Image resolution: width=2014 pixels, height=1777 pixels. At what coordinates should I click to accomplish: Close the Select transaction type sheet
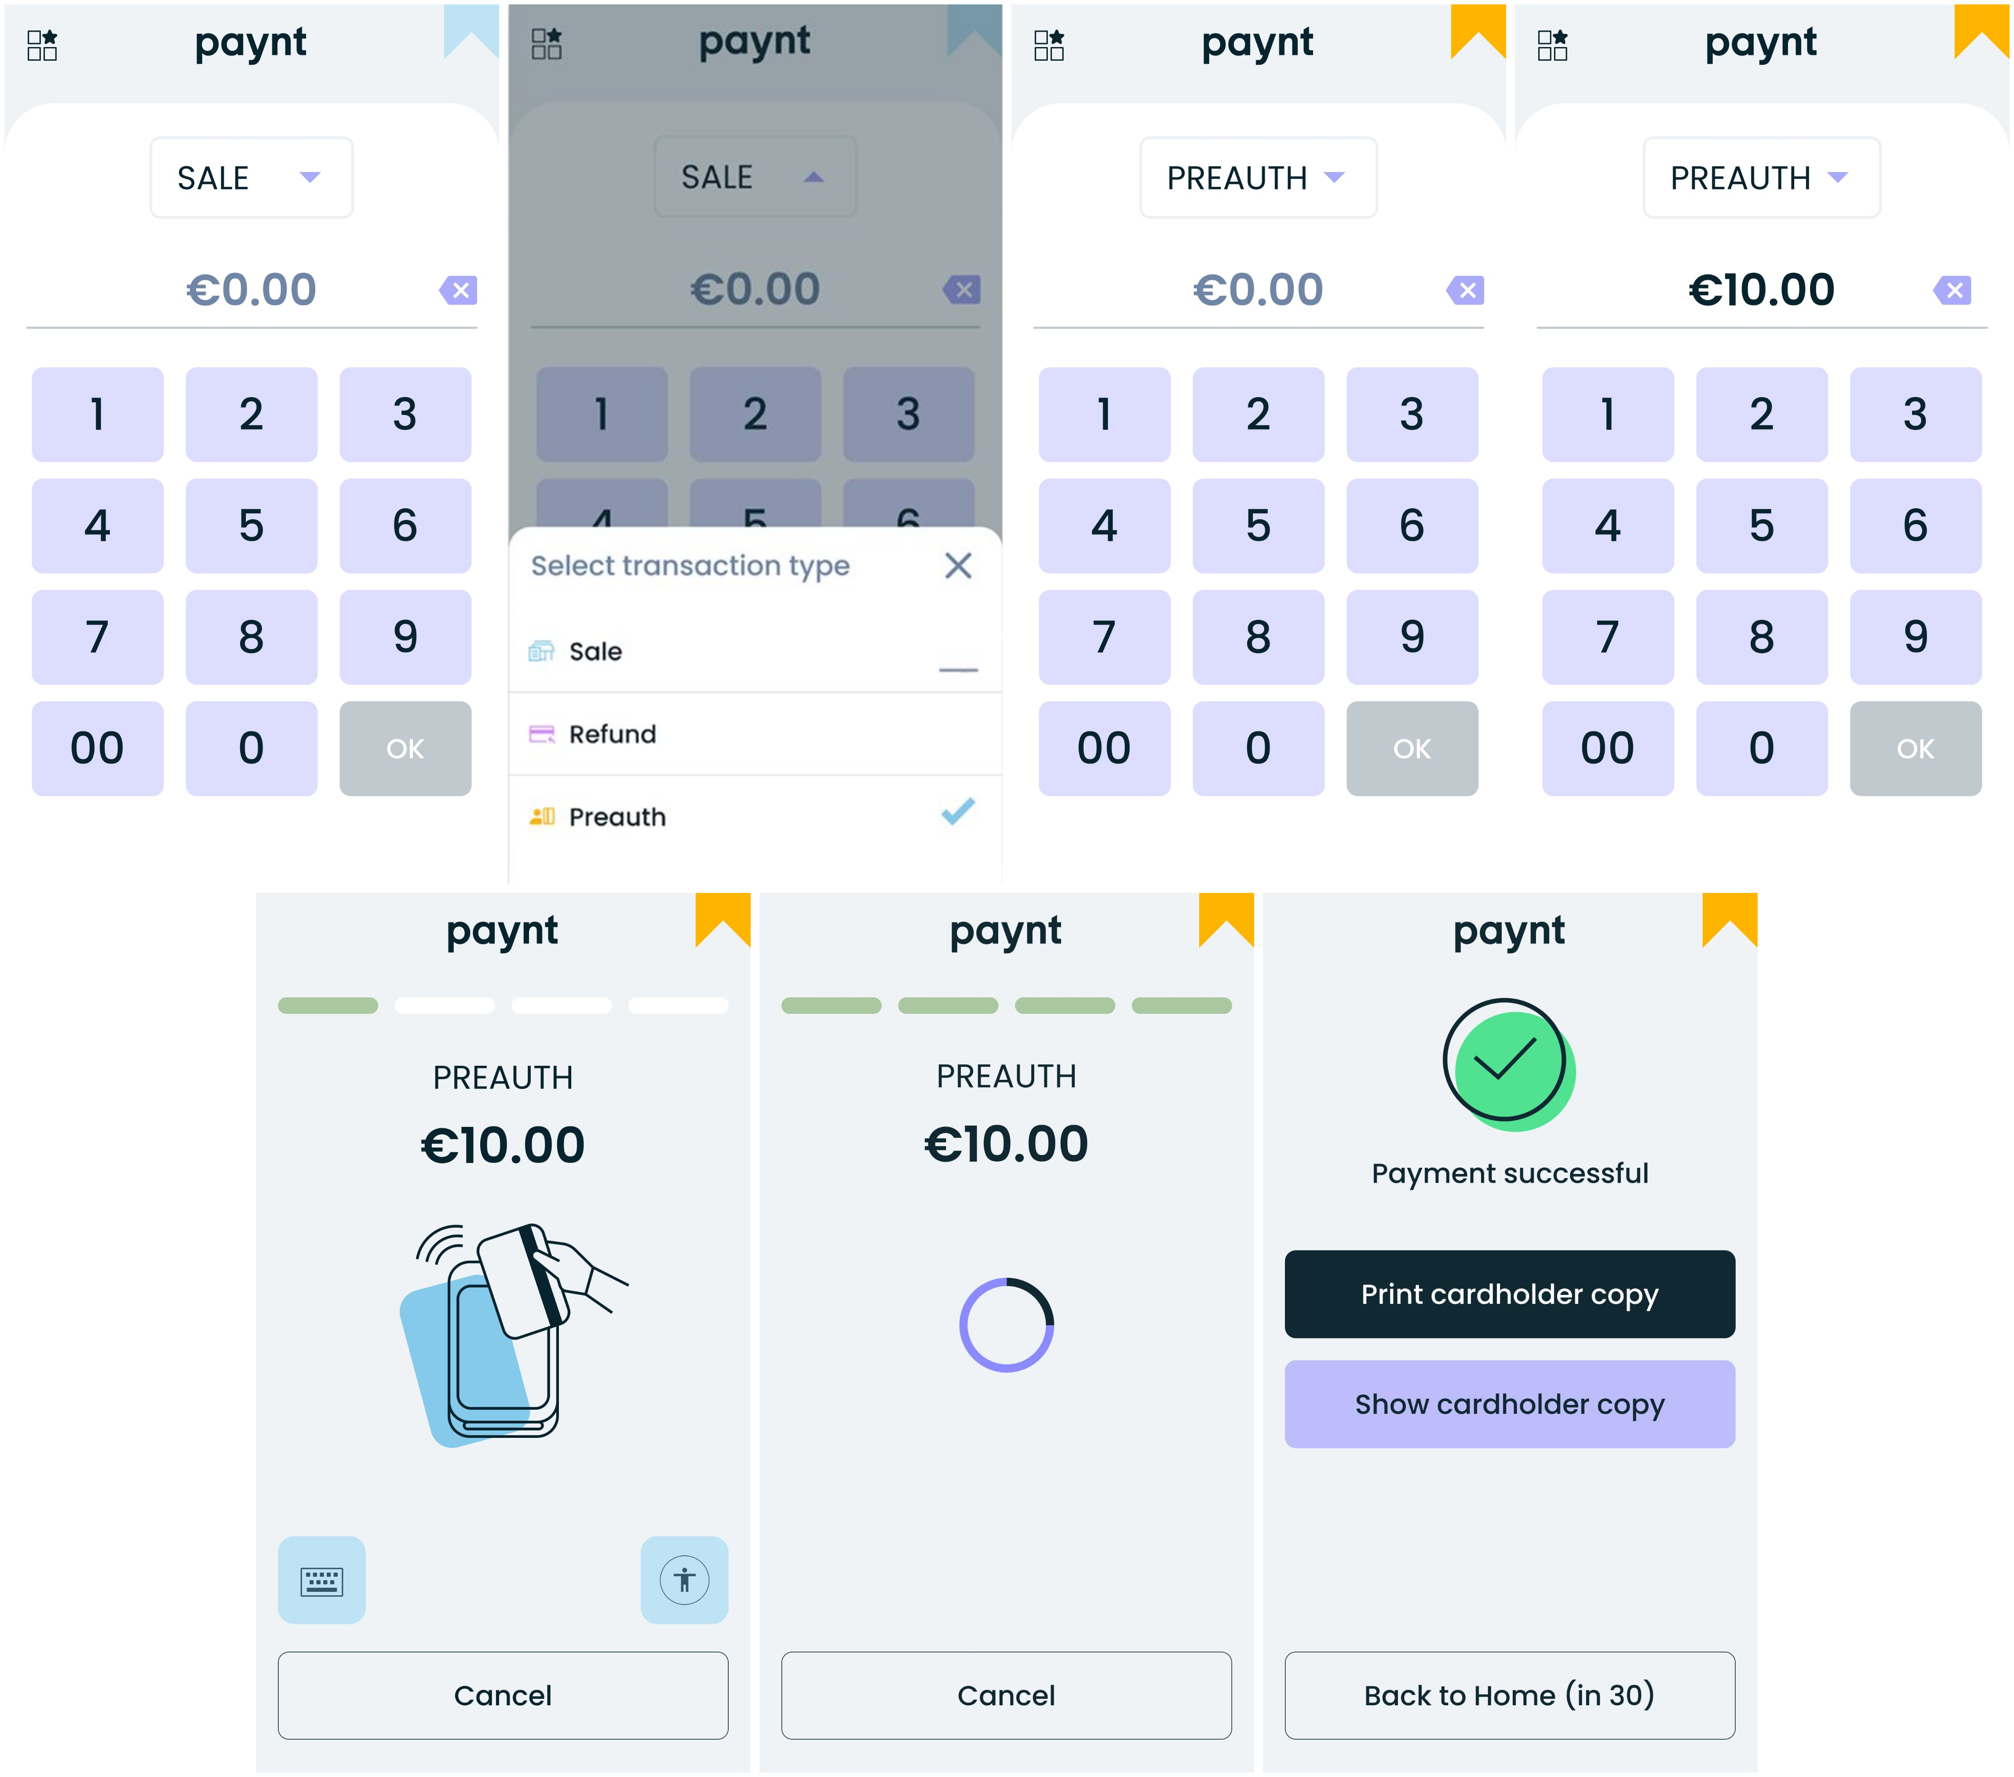tap(958, 566)
